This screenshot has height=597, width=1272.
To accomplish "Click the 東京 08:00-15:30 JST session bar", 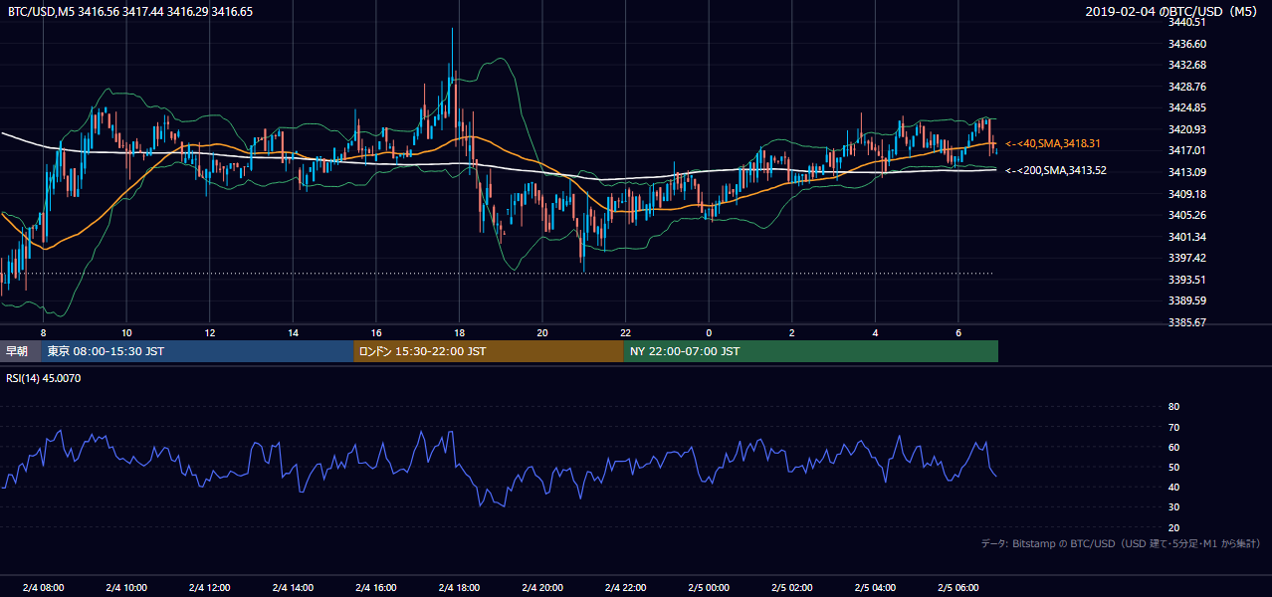I will pos(197,351).
